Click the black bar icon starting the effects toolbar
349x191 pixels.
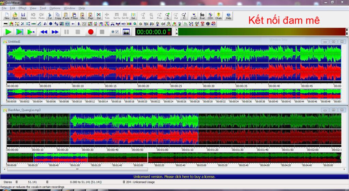(x=5, y=24)
